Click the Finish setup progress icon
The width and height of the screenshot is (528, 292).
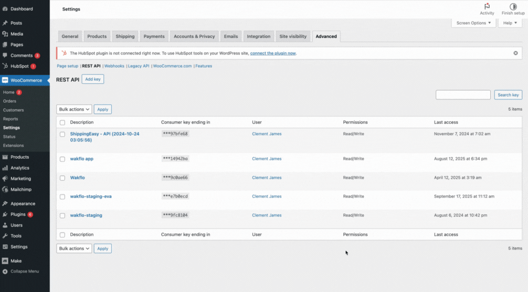[513, 6]
